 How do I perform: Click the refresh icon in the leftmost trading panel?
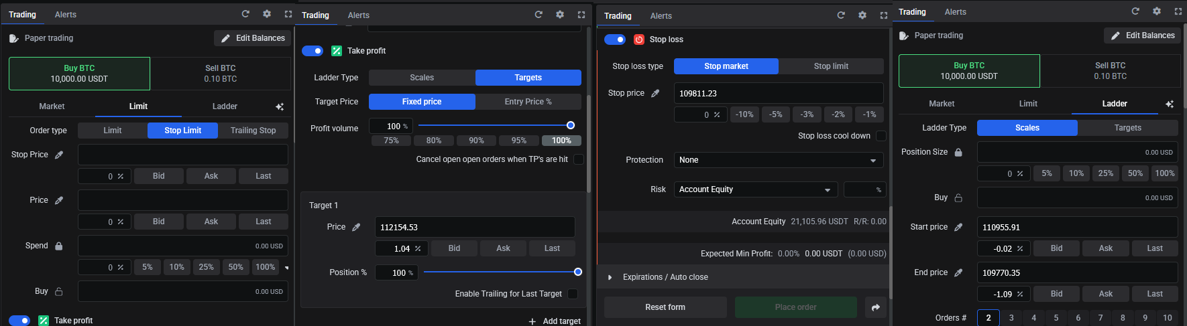click(x=245, y=14)
